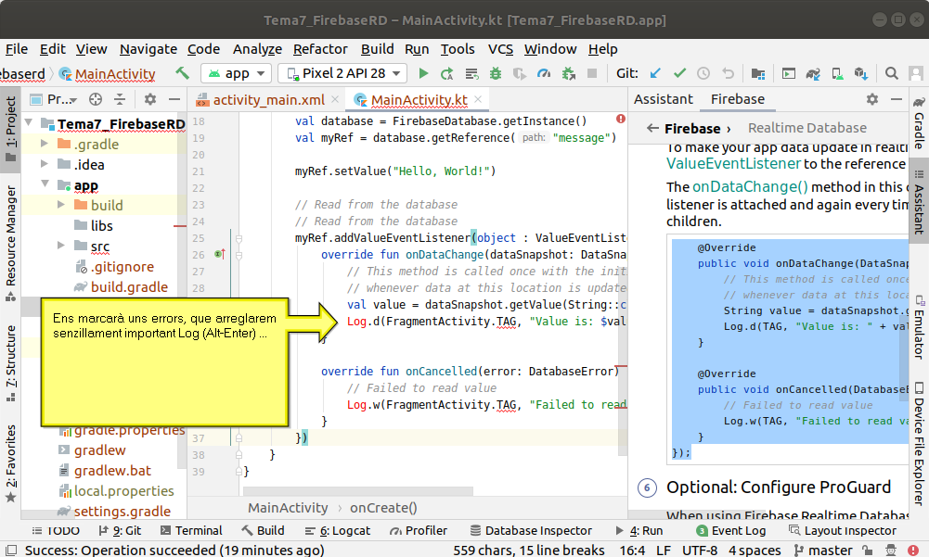Viewport: 929px width, 557px height.
Task: Hide the Project panel with minus icon
Action: pyautogui.click(x=174, y=99)
